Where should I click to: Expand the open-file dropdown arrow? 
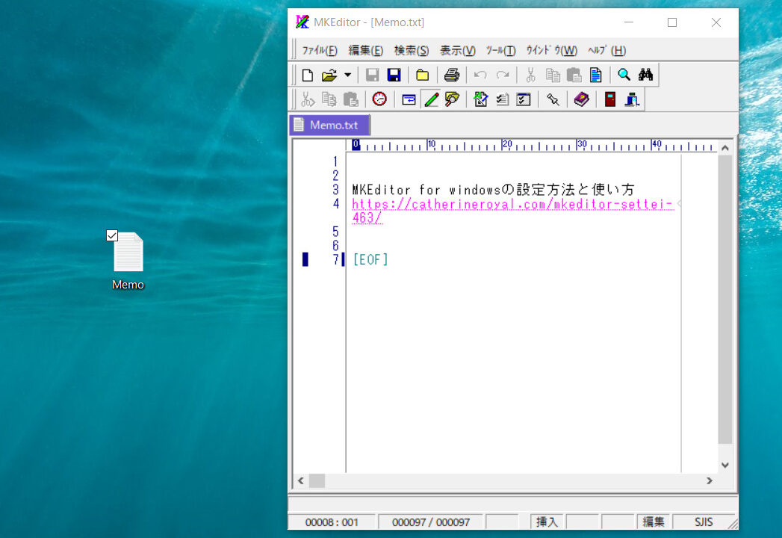pyautogui.click(x=347, y=75)
